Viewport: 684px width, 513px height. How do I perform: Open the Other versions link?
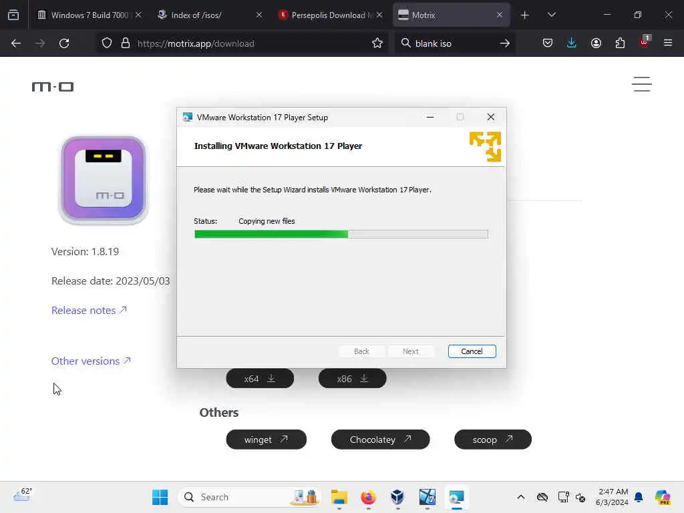click(91, 361)
